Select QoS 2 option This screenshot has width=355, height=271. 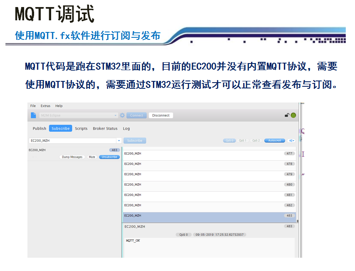[256, 141]
